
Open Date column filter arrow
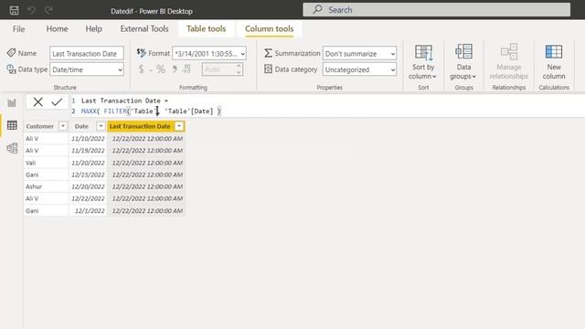[101, 126]
